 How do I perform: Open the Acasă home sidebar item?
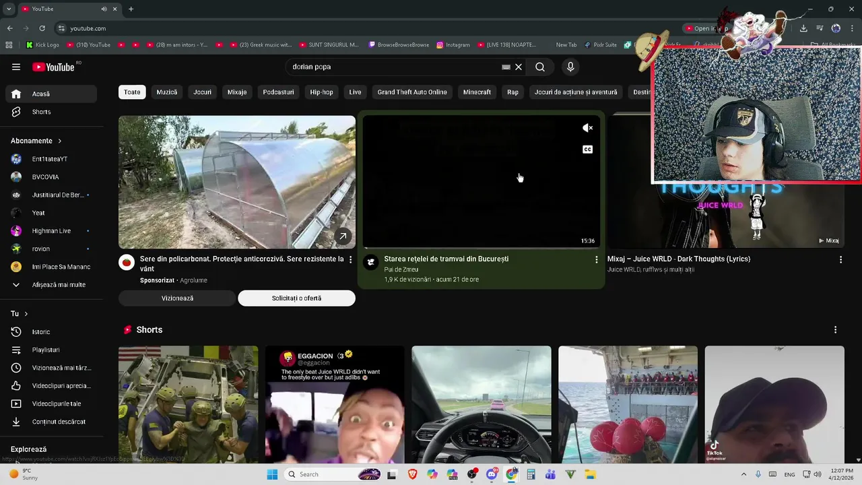click(51, 94)
